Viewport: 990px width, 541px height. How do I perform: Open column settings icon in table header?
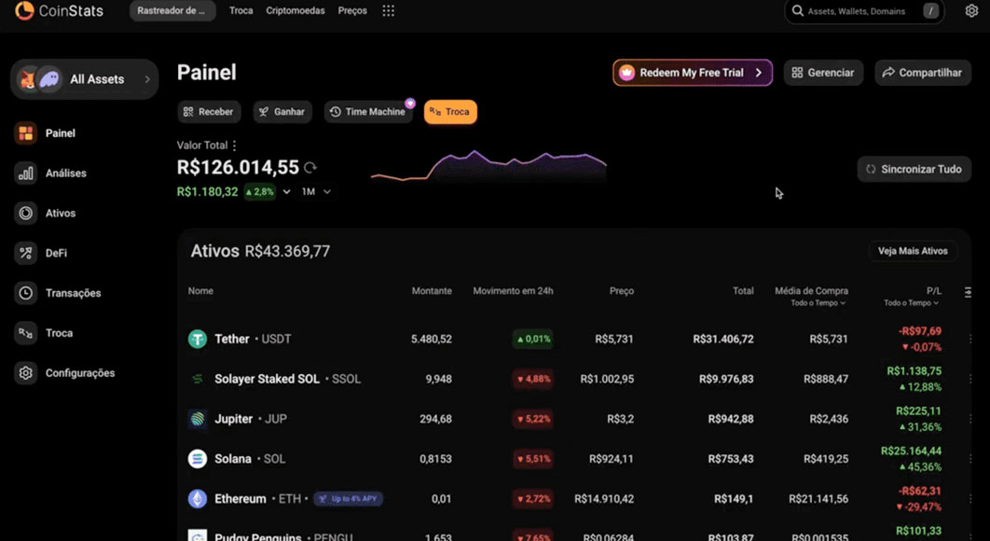(968, 293)
